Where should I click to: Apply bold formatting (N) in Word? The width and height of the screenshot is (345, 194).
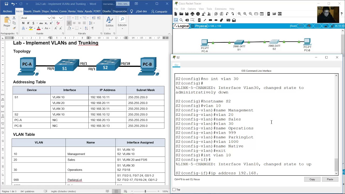(x=23, y=23)
